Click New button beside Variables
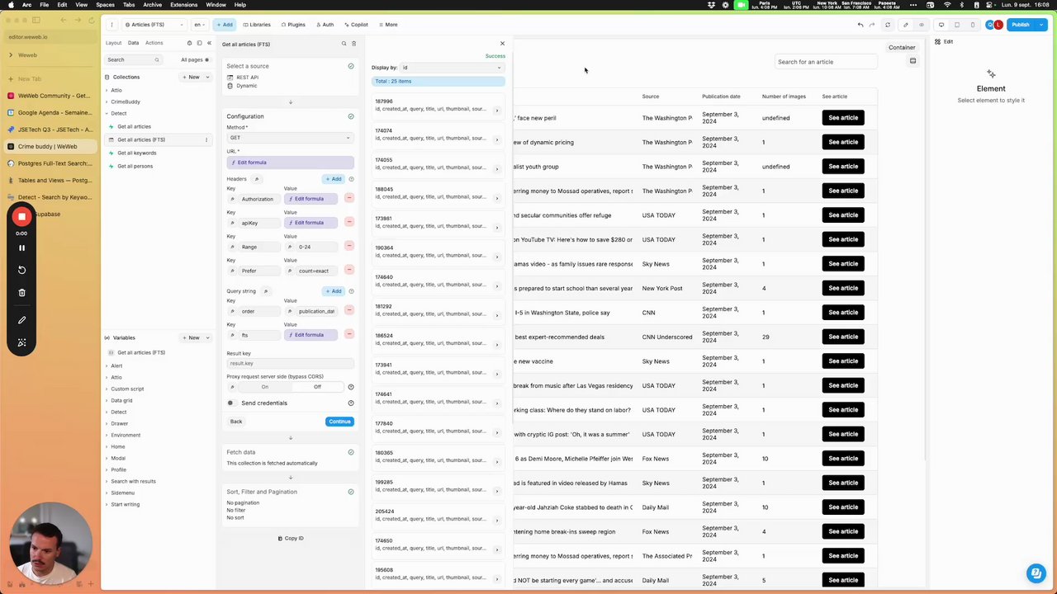Viewport: 1057px width, 594px height. pos(192,337)
